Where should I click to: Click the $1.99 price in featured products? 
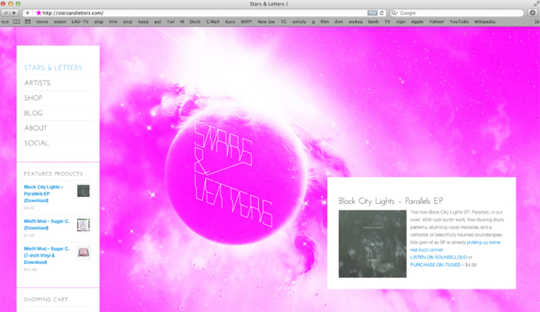[29, 236]
